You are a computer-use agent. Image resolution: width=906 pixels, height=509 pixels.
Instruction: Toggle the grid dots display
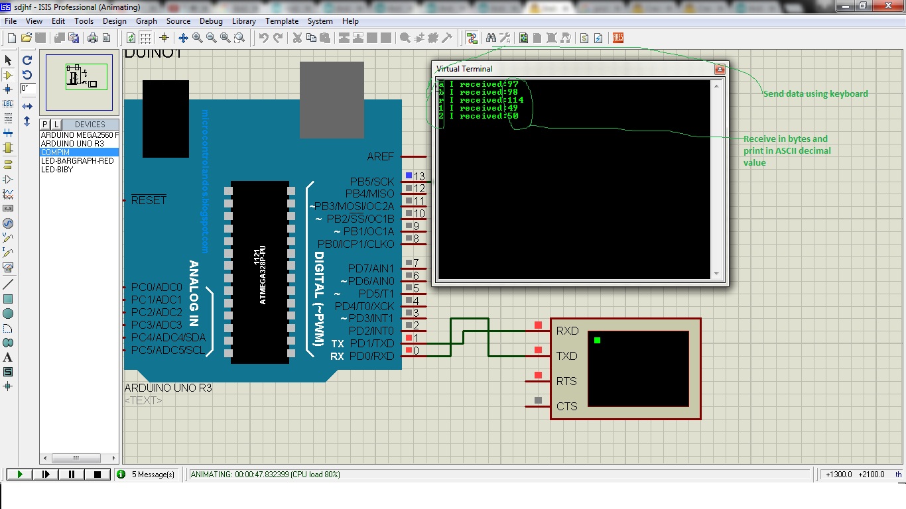coord(146,38)
